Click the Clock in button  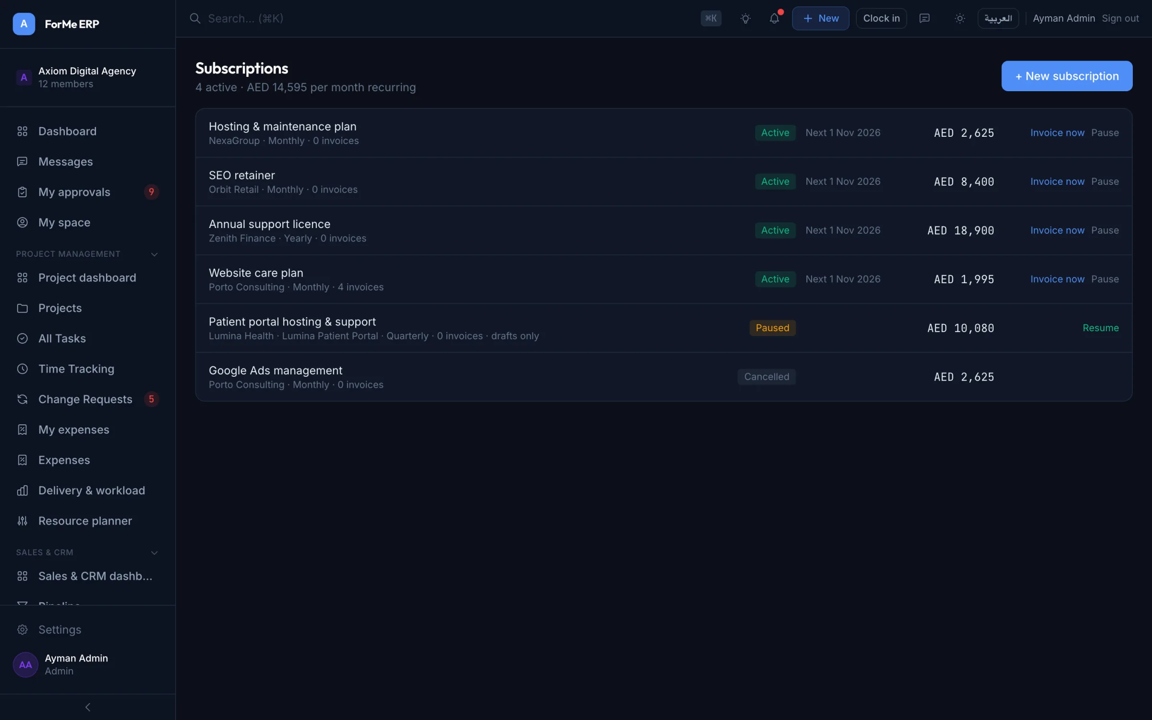tap(881, 18)
